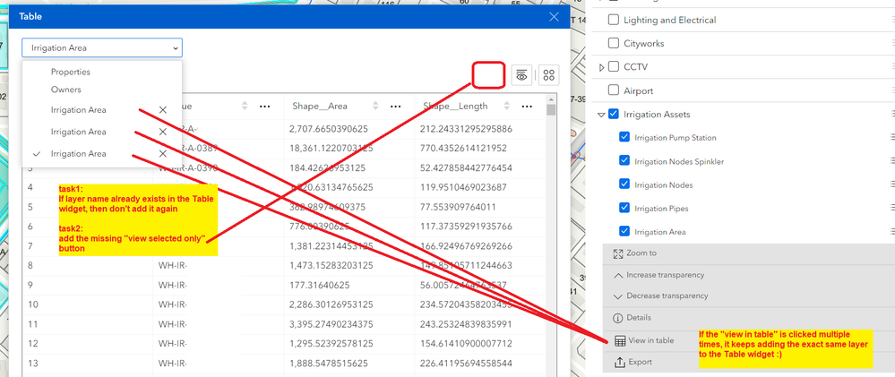Open the Irrigation Area layer dropdown
Image resolution: width=895 pixels, height=377 pixels.
[102, 48]
